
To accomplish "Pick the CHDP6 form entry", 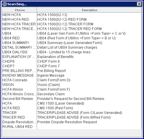I will (72, 61).
